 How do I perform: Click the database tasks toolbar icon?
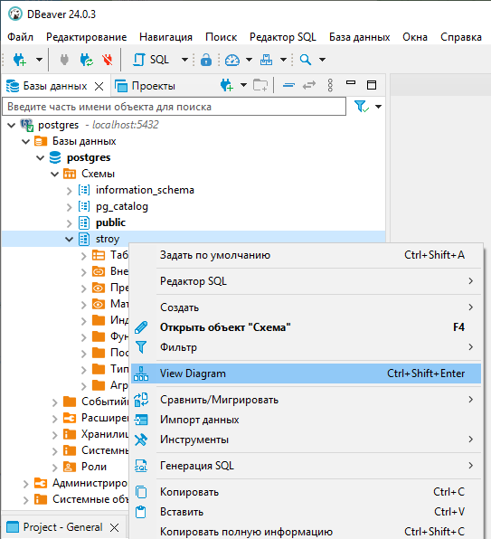click(266, 60)
